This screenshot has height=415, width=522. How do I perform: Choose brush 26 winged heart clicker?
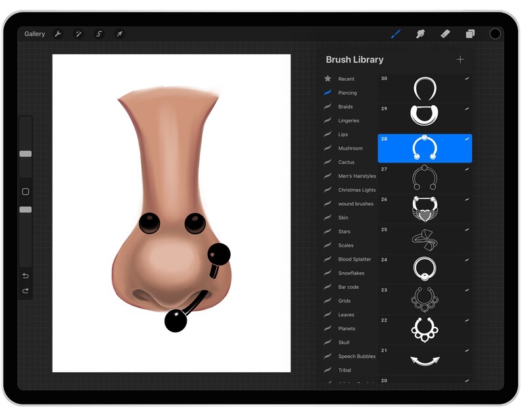click(x=425, y=209)
